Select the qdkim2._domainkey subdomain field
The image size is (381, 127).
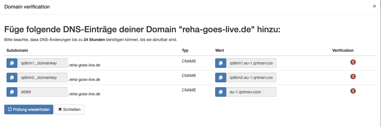tap(42, 78)
